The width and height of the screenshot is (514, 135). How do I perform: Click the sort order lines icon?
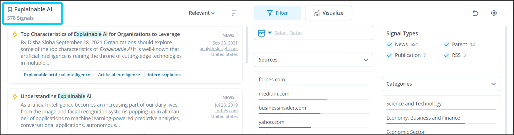tap(234, 13)
